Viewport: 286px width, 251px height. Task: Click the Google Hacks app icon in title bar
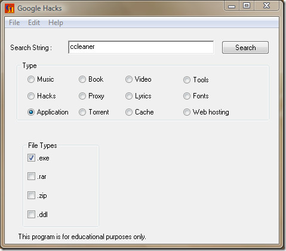(10, 8)
